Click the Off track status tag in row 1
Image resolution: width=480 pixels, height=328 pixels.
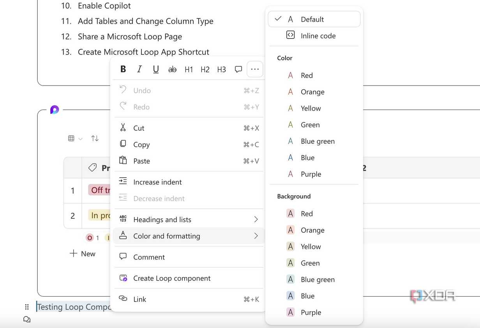(100, 190)
